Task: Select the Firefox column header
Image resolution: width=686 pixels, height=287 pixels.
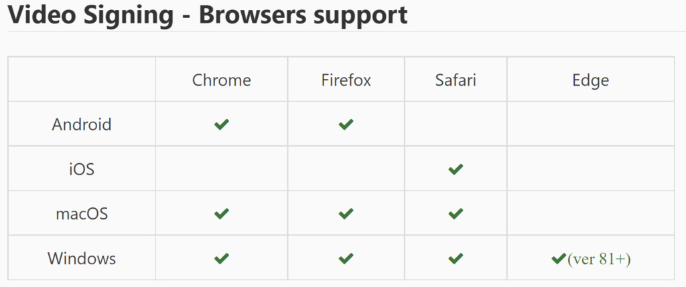Action: [346, 80]
